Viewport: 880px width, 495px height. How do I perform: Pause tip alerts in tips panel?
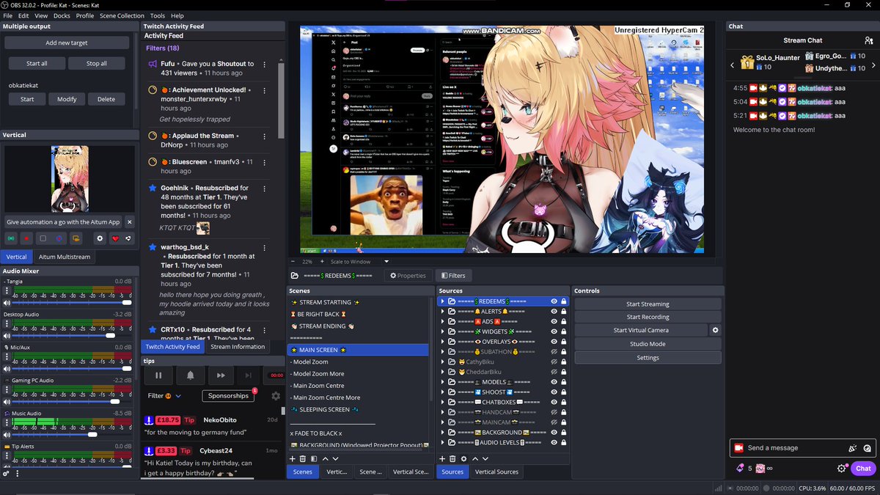[158, 375]
